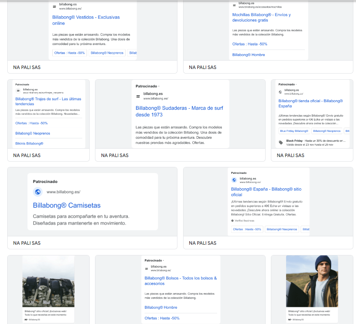This screenshot has height=324, width=356.
Task: Open the Bikinis Billabong sitelink
Action: point(29,144)
